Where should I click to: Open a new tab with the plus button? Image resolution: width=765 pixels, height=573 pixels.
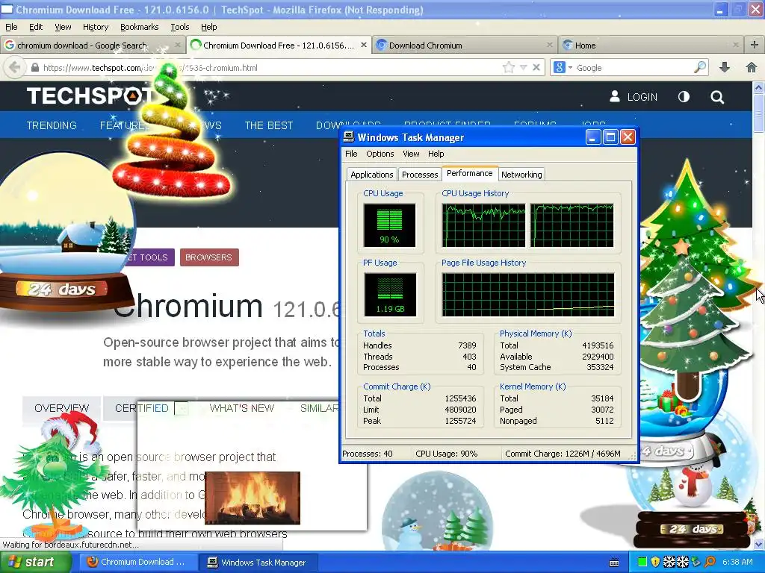(755, 45)
